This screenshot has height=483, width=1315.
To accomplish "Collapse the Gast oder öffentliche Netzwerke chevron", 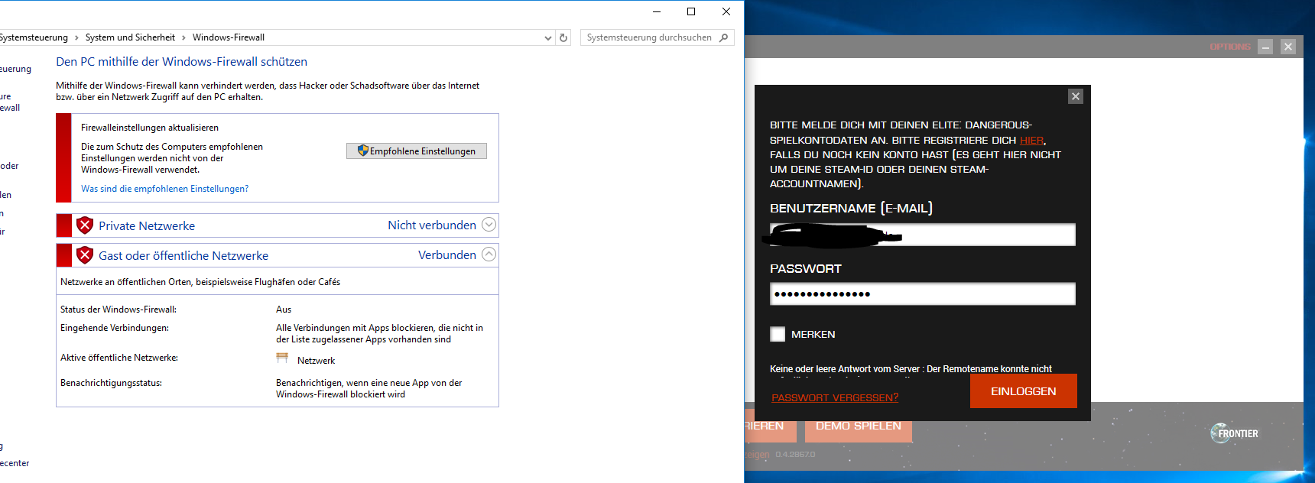I will [x=489, y=254].
